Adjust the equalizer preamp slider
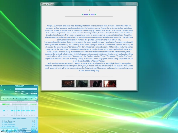 (4, 110)
